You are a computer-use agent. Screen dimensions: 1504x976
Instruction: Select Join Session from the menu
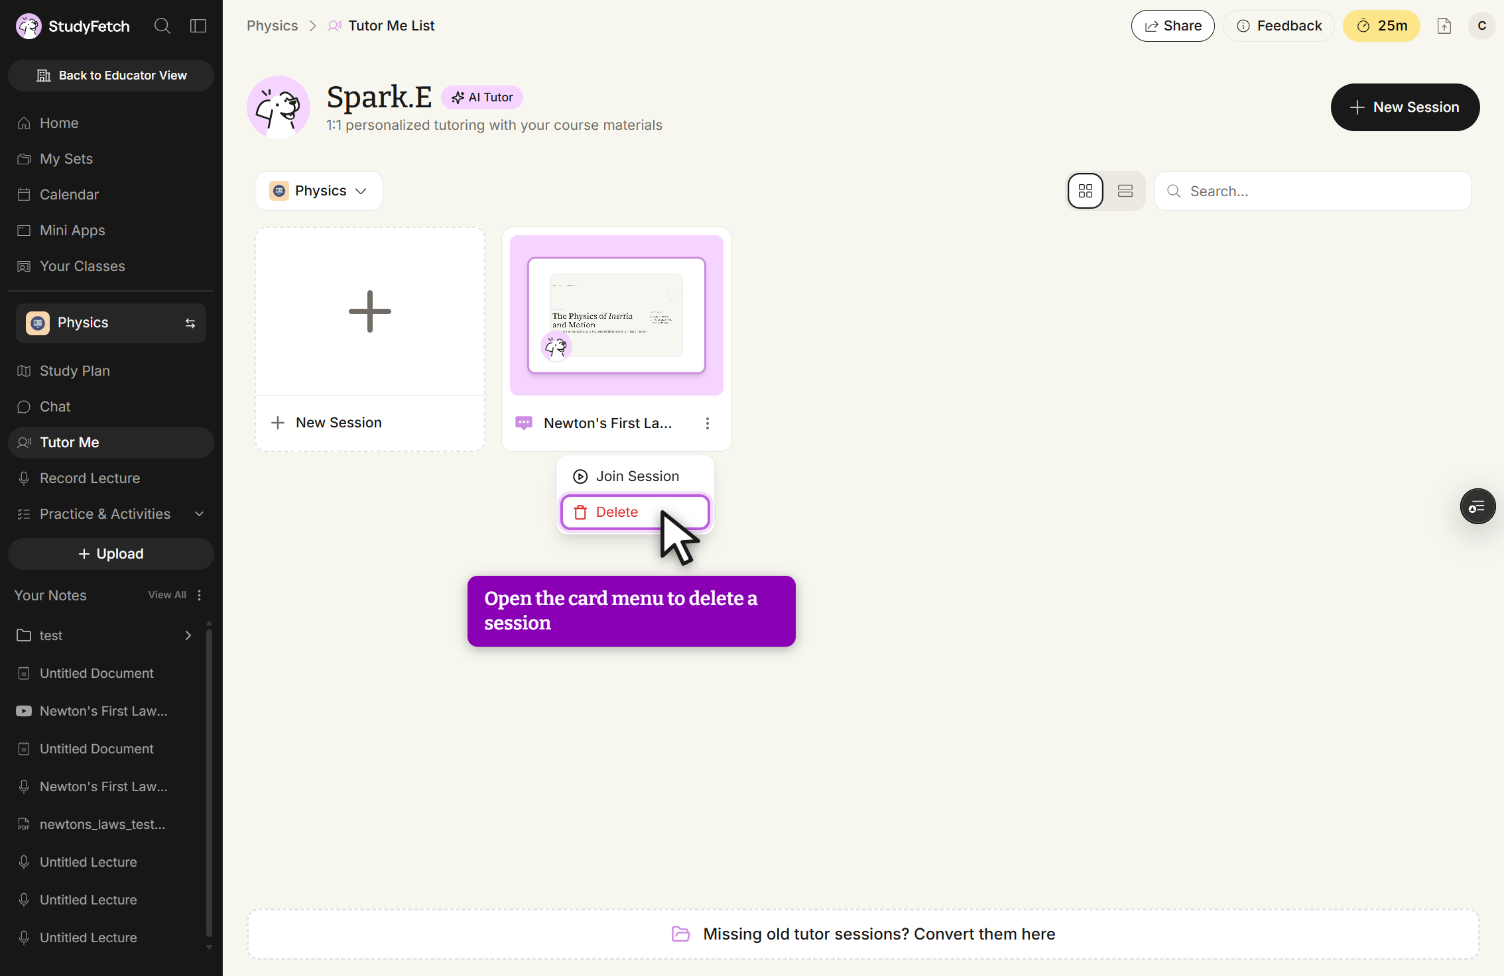[x=635, y=476]
